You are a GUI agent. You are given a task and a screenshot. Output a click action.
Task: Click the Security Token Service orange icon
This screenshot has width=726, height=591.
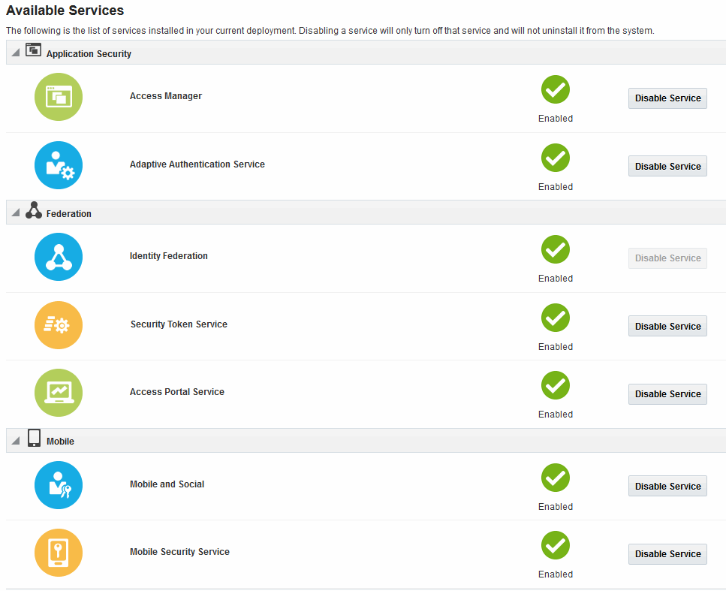[59, 324]
